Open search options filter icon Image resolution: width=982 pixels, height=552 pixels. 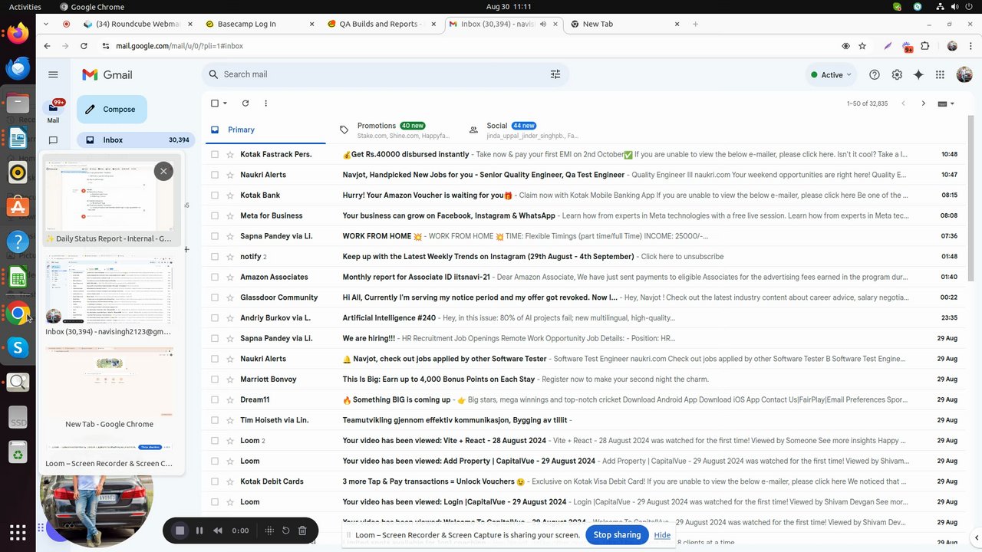(555, 74)
